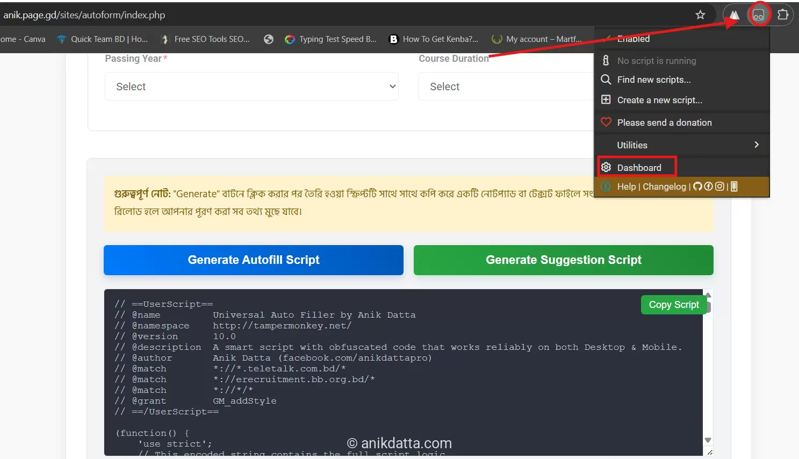Screen dimensions: 799x459
Task: Click the teletalk.com.bd @match line
Action: tap(230, 369)
